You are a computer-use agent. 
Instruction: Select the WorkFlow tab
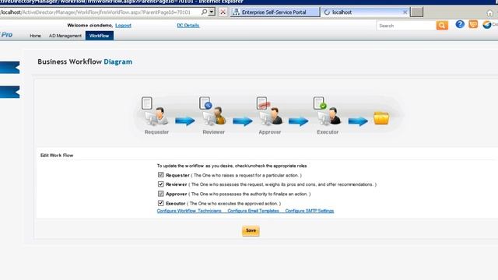(99, 36)
